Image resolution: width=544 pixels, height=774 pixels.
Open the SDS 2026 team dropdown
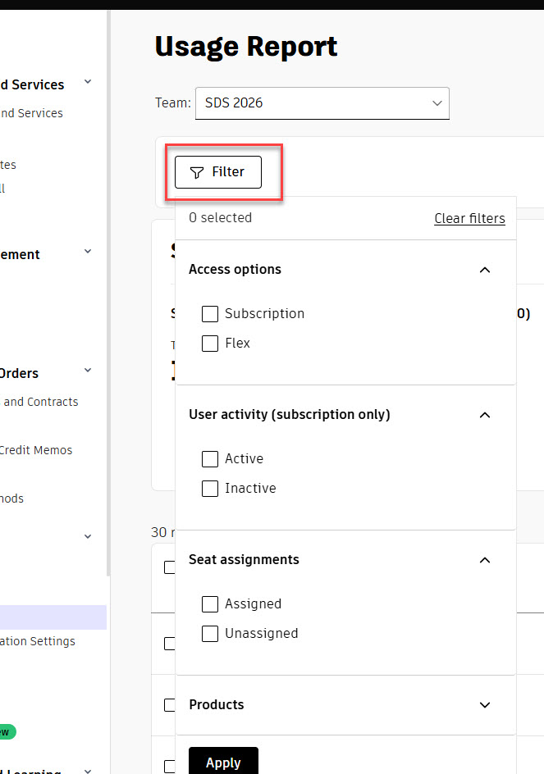[322, 103]
